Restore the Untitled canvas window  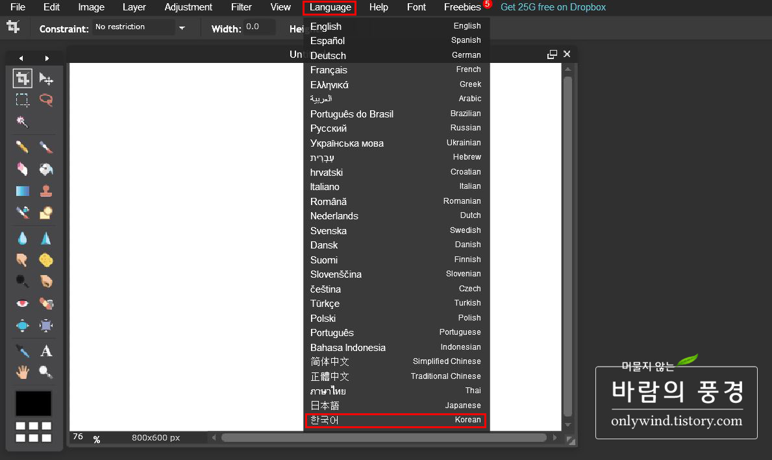(552, 54)
